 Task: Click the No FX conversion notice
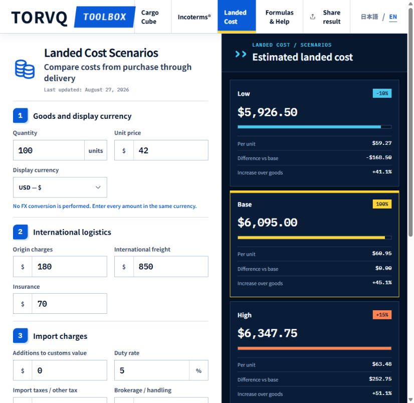pyautogui.click(x=105, y=206)
